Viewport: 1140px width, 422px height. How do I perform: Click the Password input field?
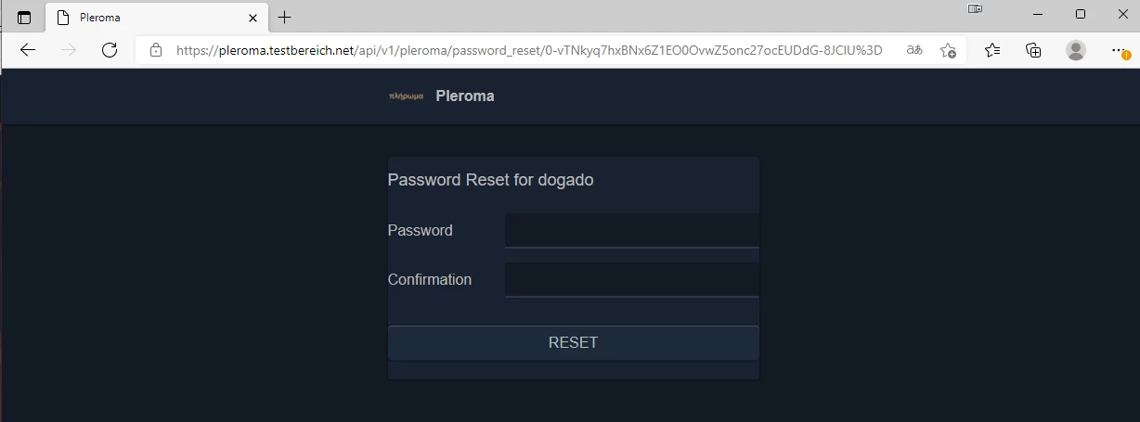631,231
